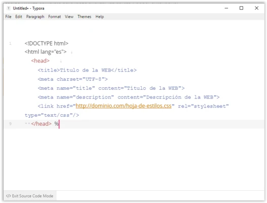Open the Paragraph menu
267x203 pixels.
point(35,17)
